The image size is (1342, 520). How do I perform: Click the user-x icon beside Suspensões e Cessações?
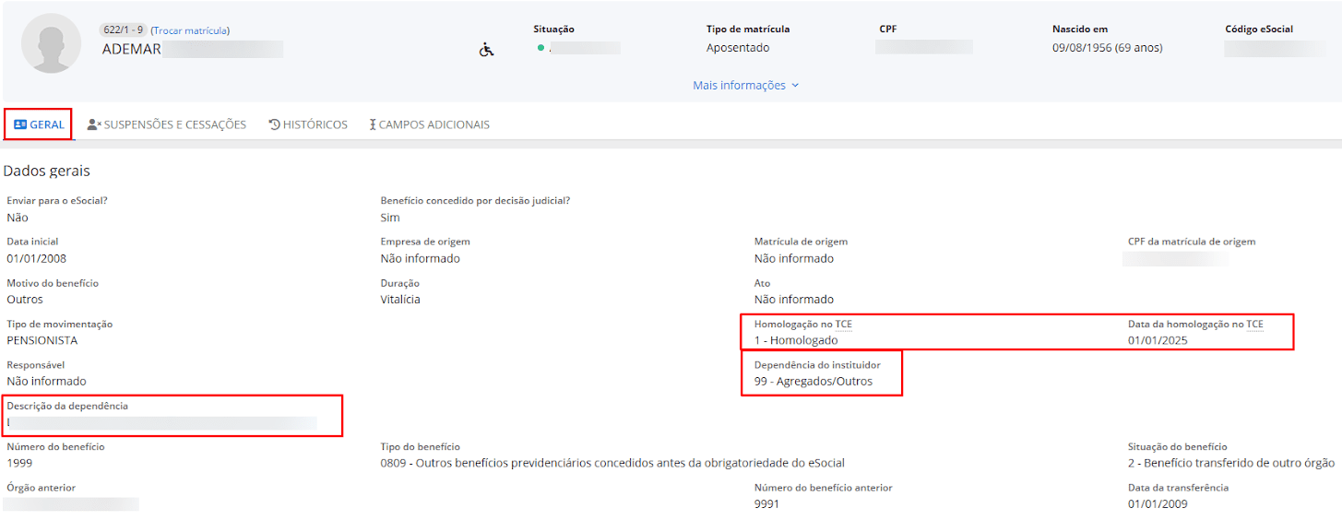point(94,124)
